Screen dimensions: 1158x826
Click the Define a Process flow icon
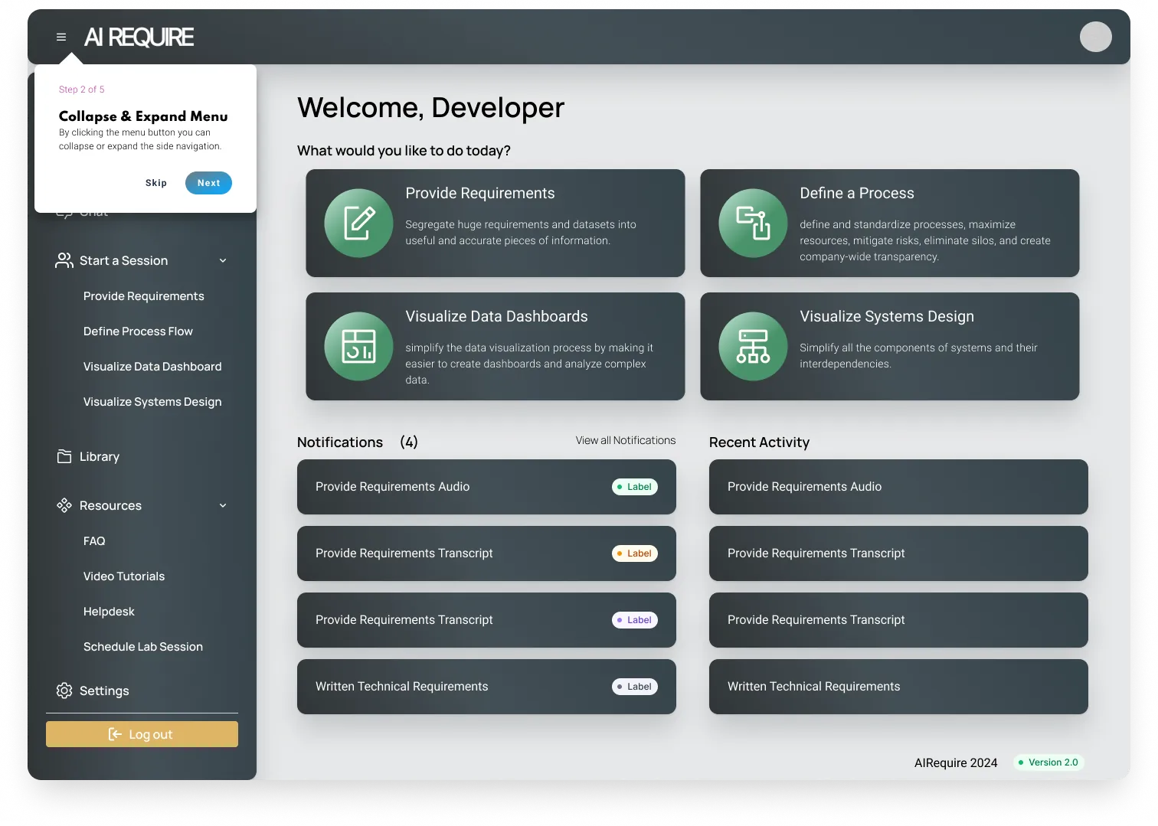[753, 223]
